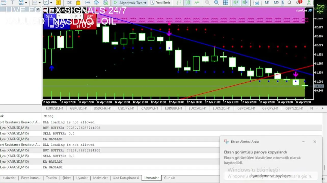Open the Makaleler tab
327x183 pixels.
point(100,178)
